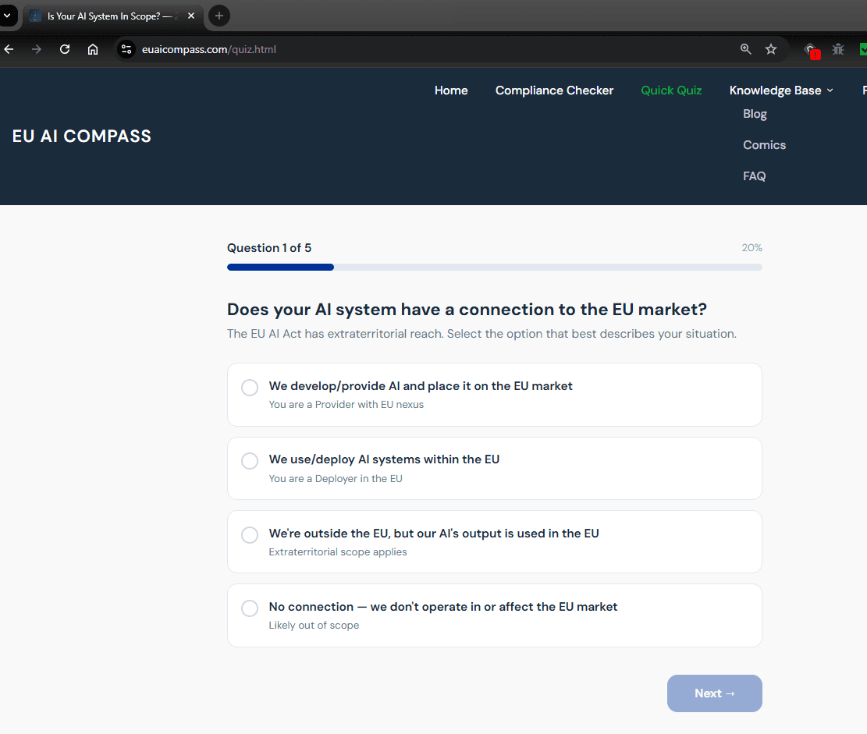Screen dimensions: 867x734
Task: Click the extension icon with red alert badge
Action: (x=810, y=48)
